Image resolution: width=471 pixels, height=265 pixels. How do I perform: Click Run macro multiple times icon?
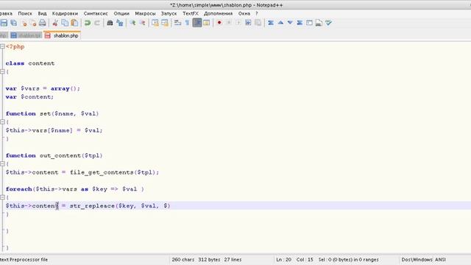point(248,23)
